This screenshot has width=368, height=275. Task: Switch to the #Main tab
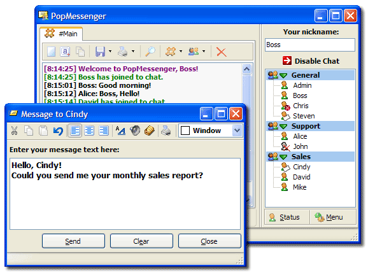click(x=62, y=34)
